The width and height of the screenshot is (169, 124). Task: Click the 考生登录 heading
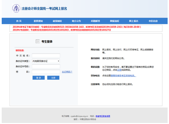click(x=47, y=42)
